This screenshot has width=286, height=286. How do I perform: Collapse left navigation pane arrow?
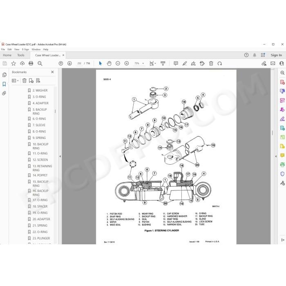click(60, 156)
